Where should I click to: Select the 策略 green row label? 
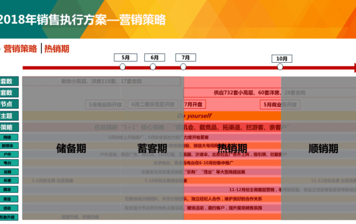pos(9,127)
